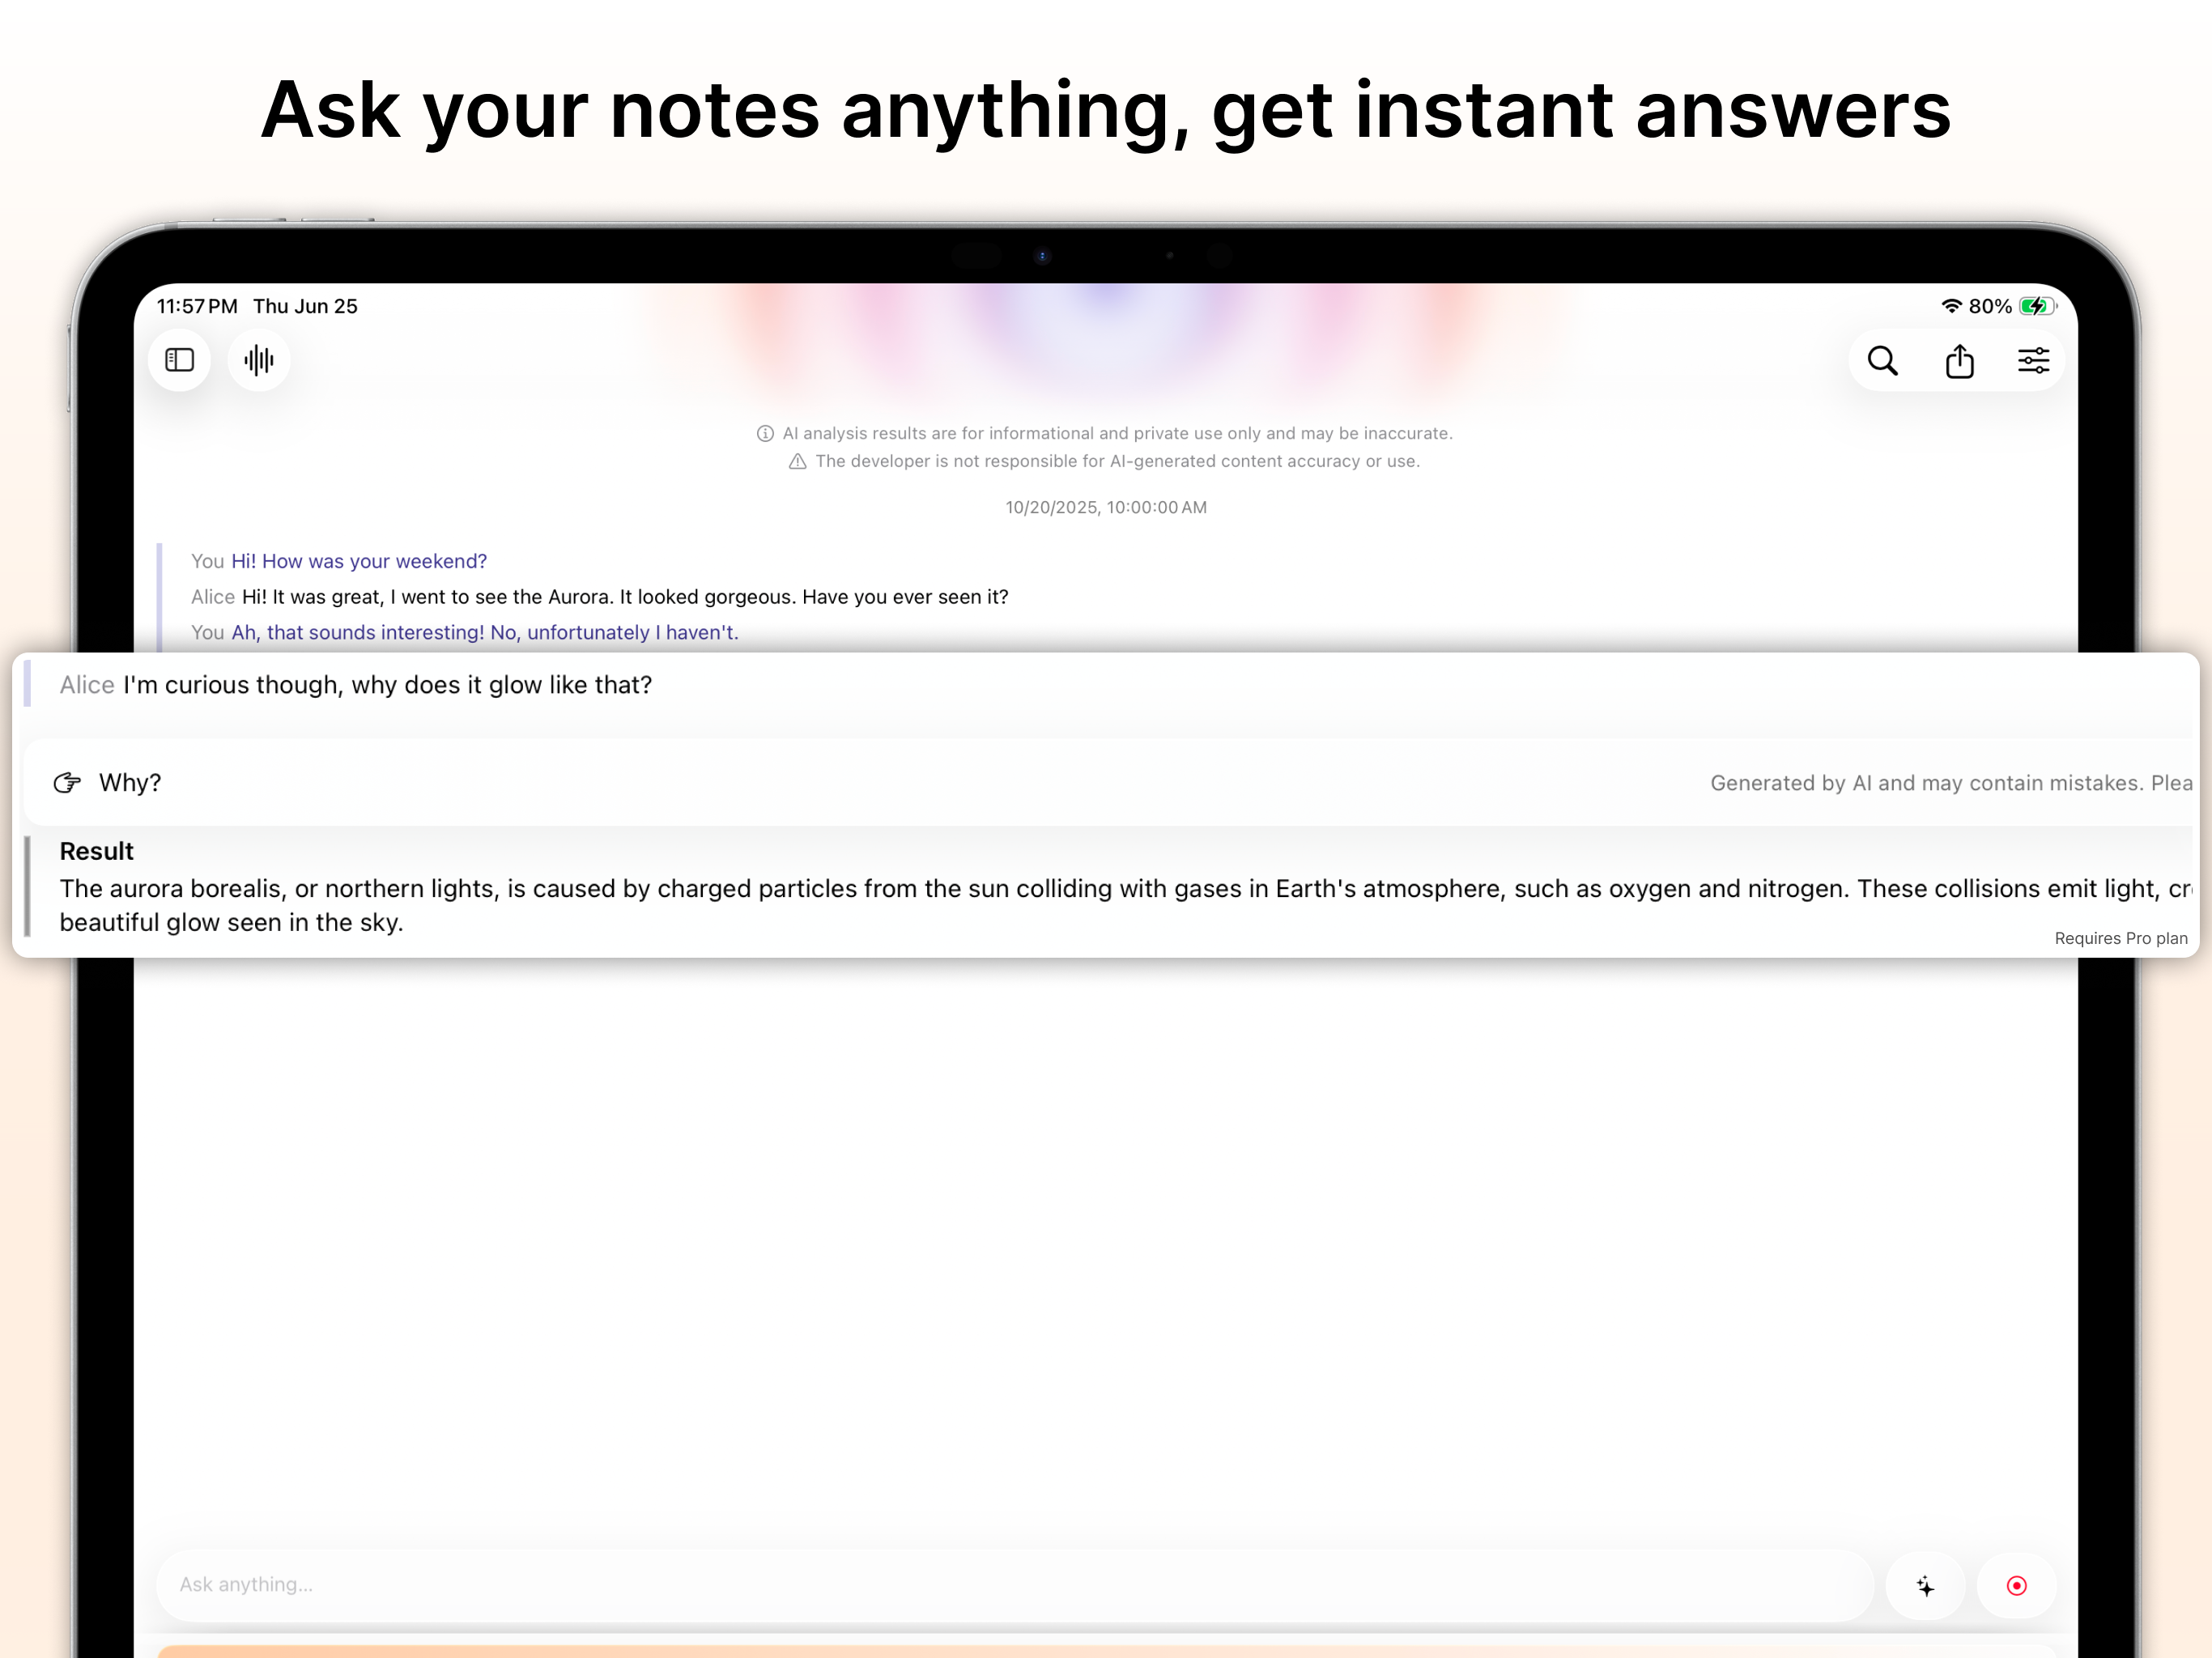Screen dimensions: 2212x1658
Task: Click the Result heading
Action: pyautogui.click(x=96, y=851)
